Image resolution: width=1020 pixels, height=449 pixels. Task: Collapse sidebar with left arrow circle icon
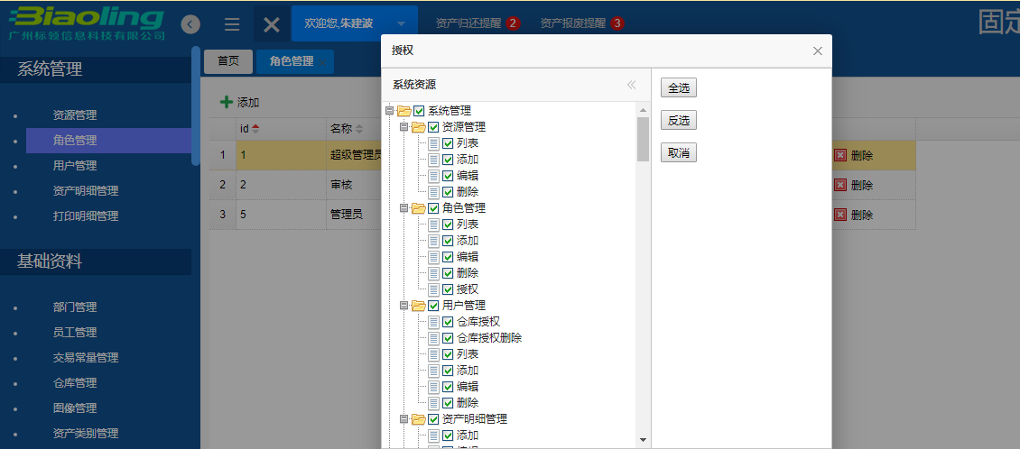tap(190, 24)
